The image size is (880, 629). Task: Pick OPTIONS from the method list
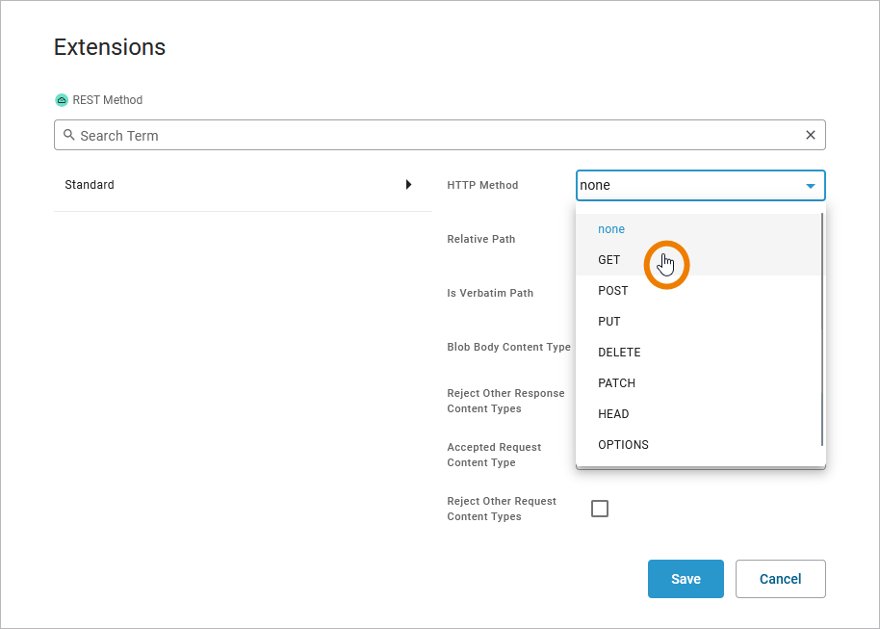[623, 445]
